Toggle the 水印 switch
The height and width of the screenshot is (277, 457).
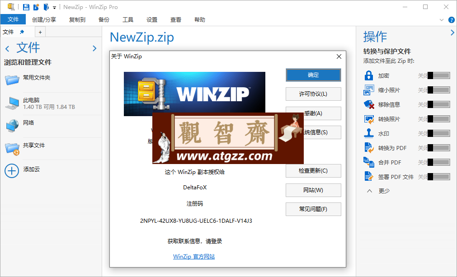pyautogui.click(x=439, y=133)
